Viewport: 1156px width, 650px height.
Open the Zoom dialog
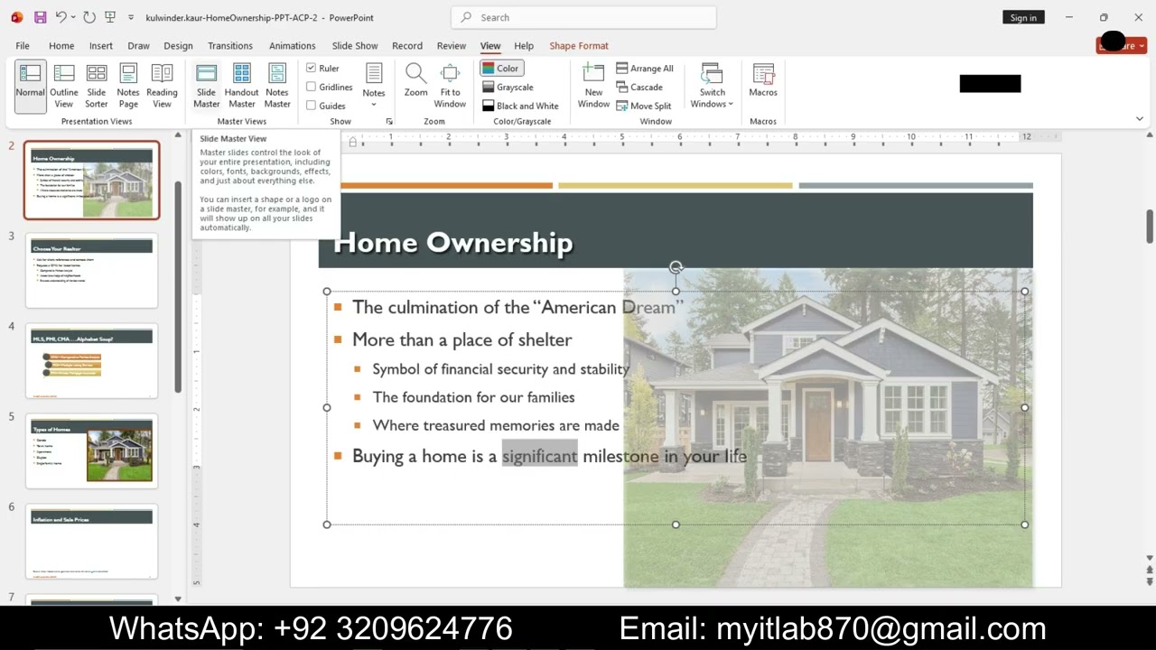click(415, 80)
